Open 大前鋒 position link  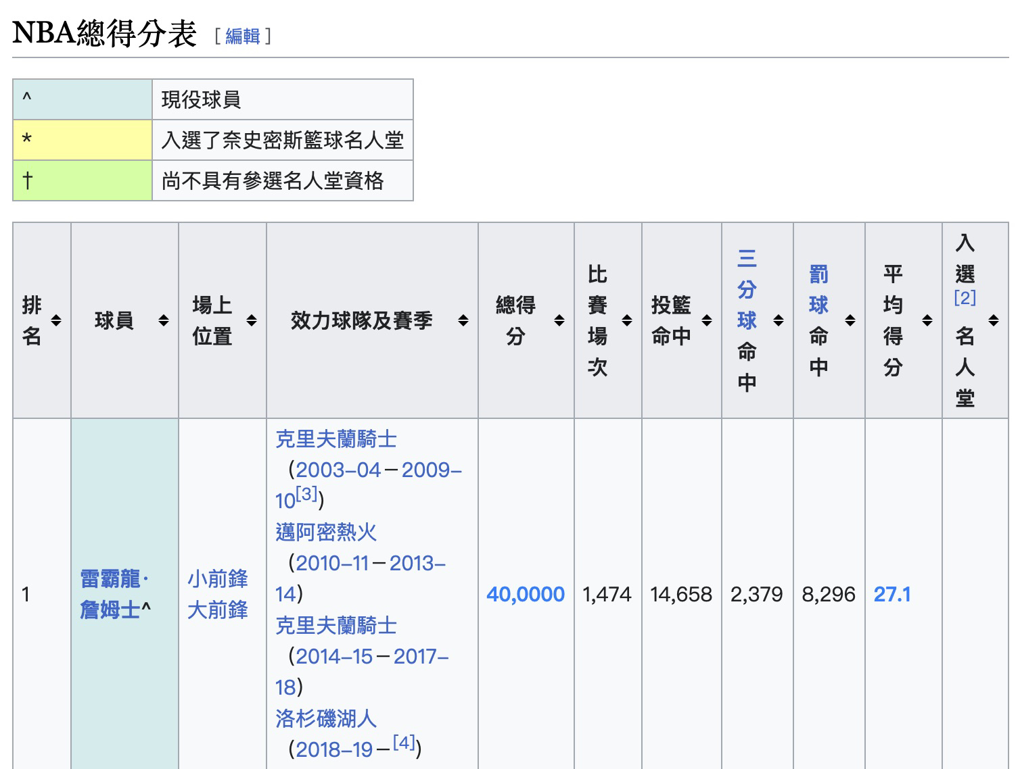click(218, 610)
